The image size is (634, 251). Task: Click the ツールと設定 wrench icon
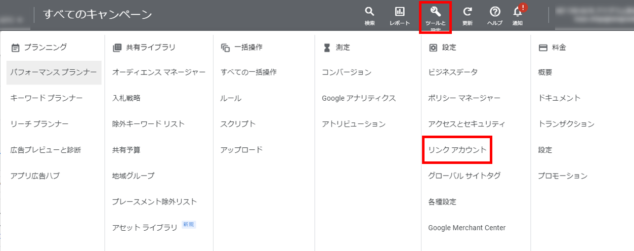[436, 12]
